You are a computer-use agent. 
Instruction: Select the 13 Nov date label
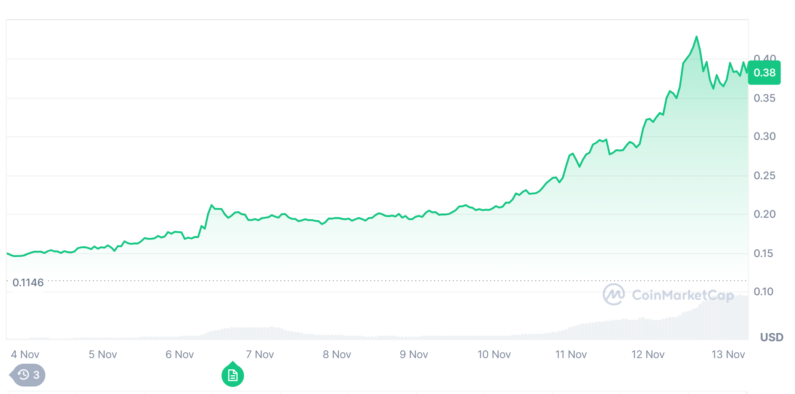click(728, 354)
